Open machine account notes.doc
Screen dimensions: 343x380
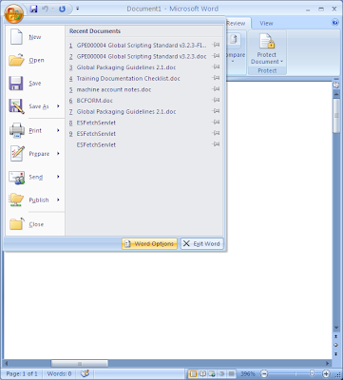click(x=138, y=89)
